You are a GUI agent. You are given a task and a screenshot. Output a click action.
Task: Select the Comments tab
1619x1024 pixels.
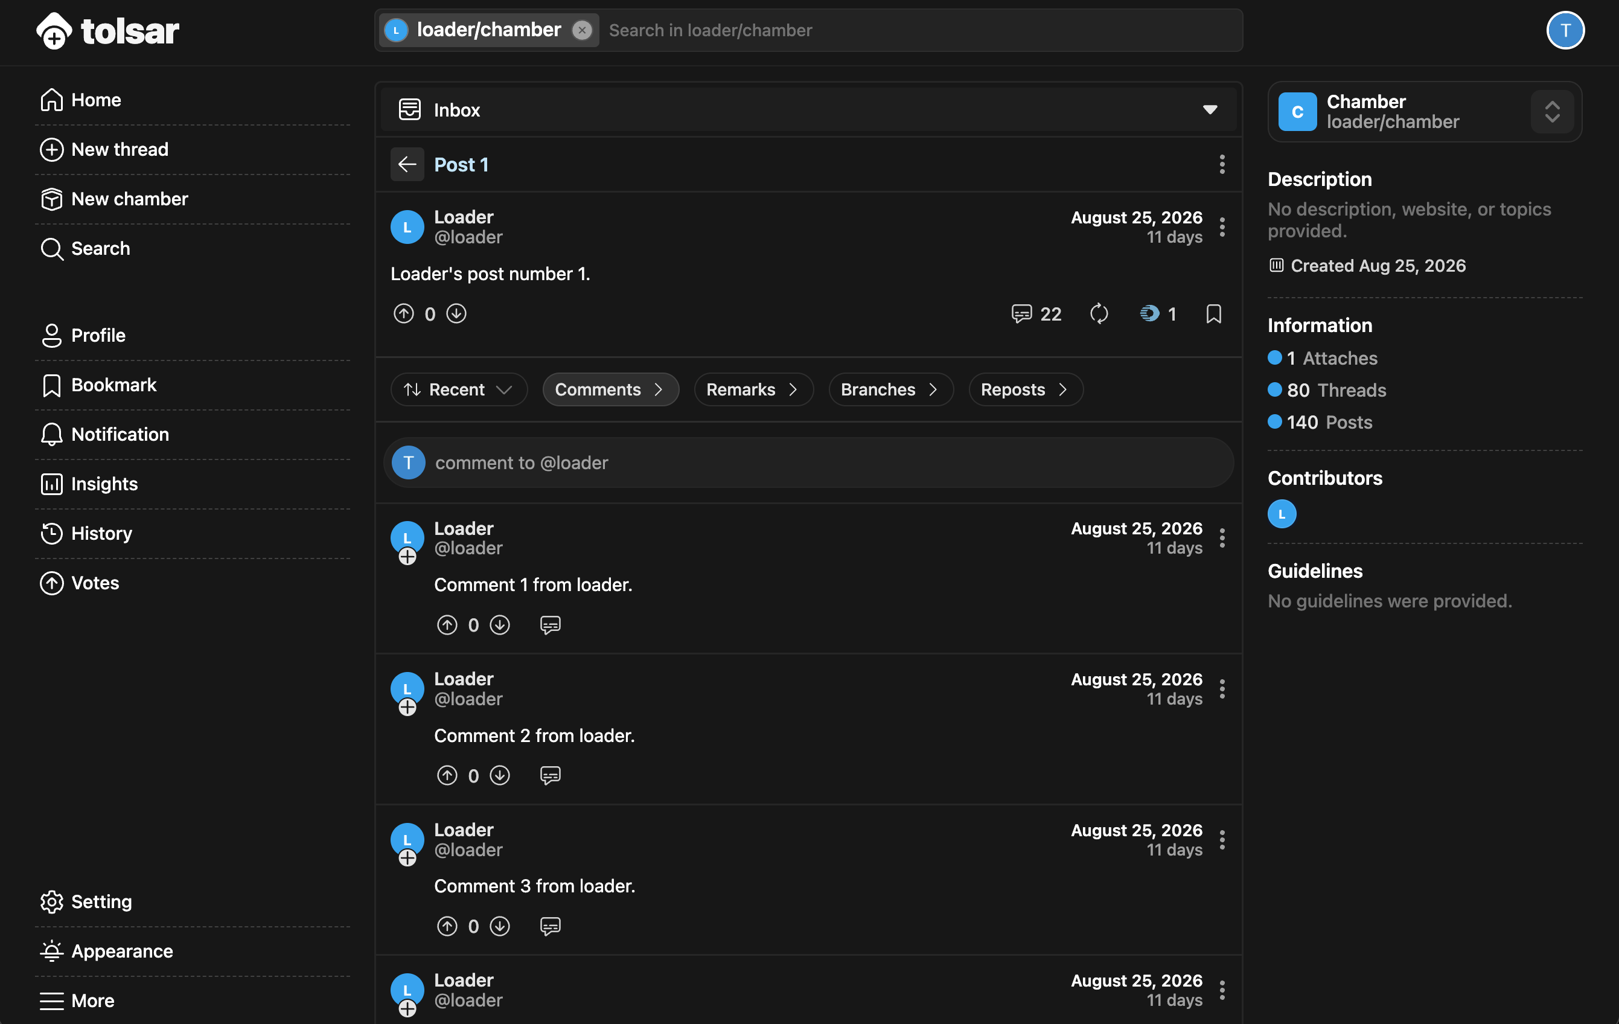(x=610, y=389)
